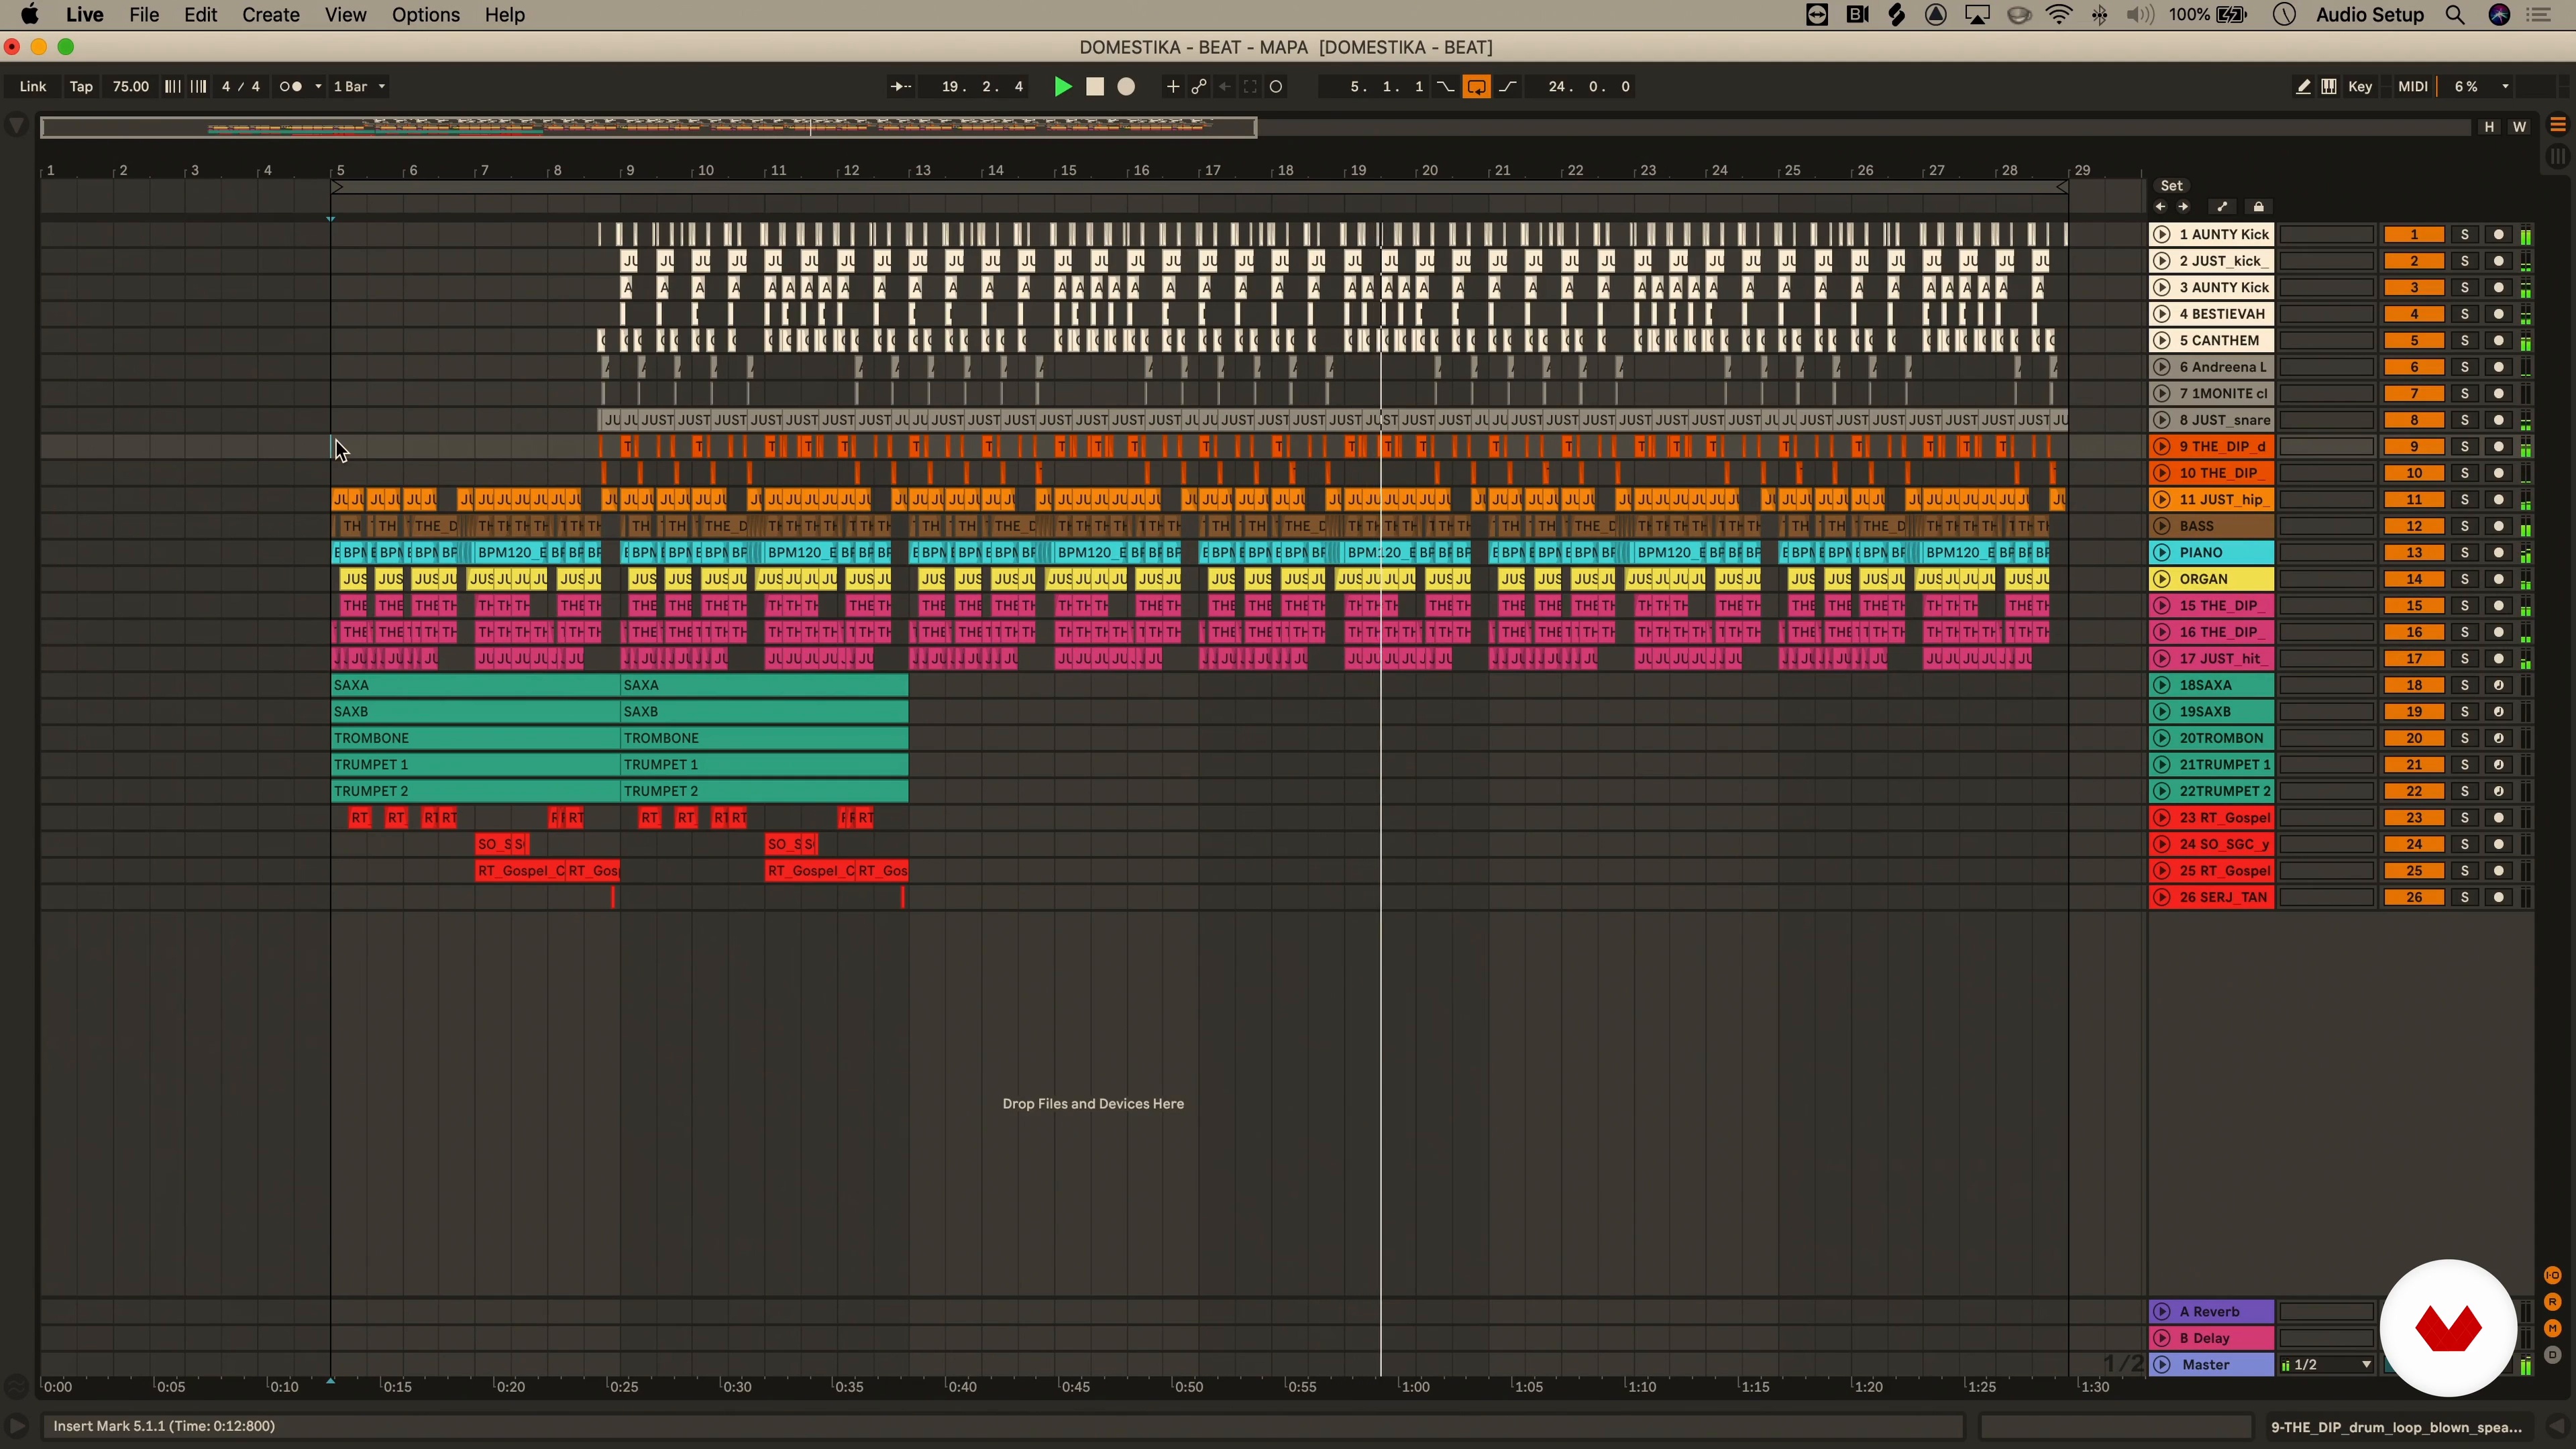Enable MIDI Arrangement Overdub plus icon
2576x1449 pixels.
point(1172,87)
